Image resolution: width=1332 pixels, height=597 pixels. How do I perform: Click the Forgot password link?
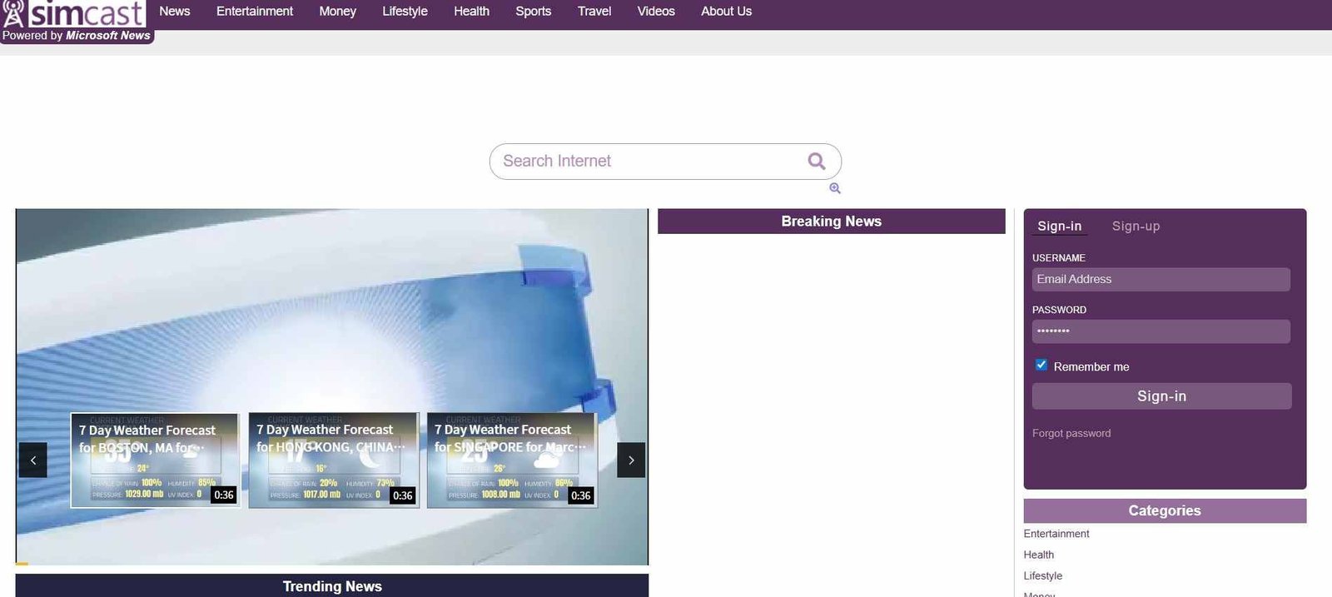pyautogui.click(x=1071, y=434)
